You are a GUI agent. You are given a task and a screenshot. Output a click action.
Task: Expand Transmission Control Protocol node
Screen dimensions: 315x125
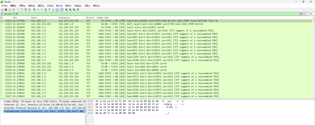[2, 111]
